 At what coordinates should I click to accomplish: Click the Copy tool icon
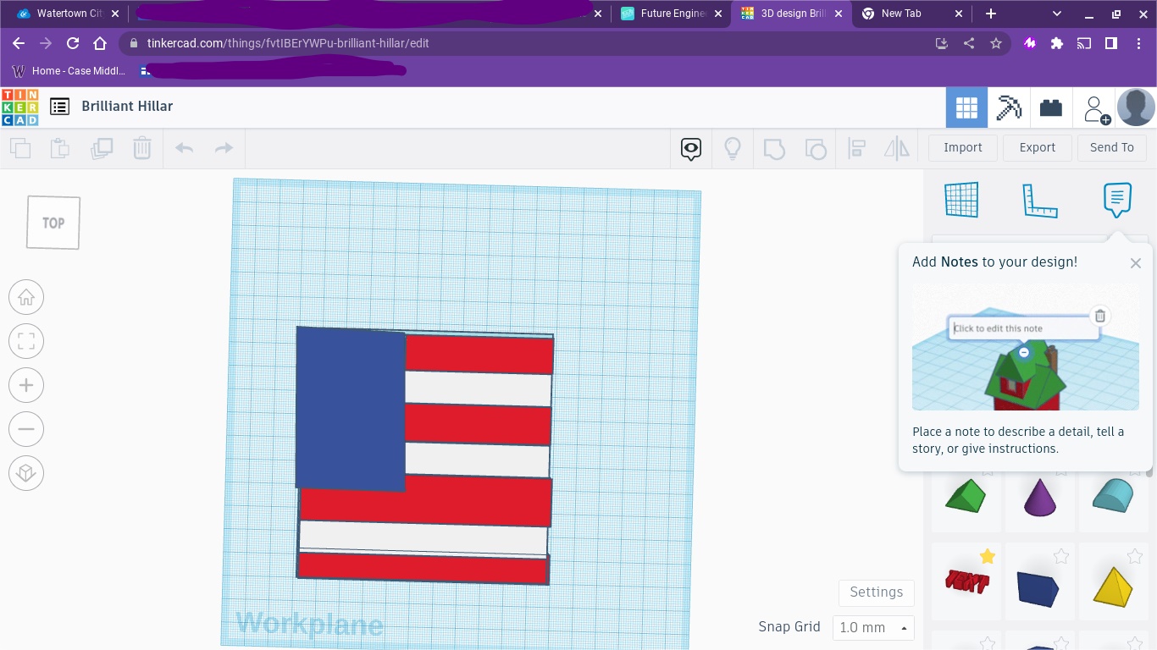tap(20, 148)
